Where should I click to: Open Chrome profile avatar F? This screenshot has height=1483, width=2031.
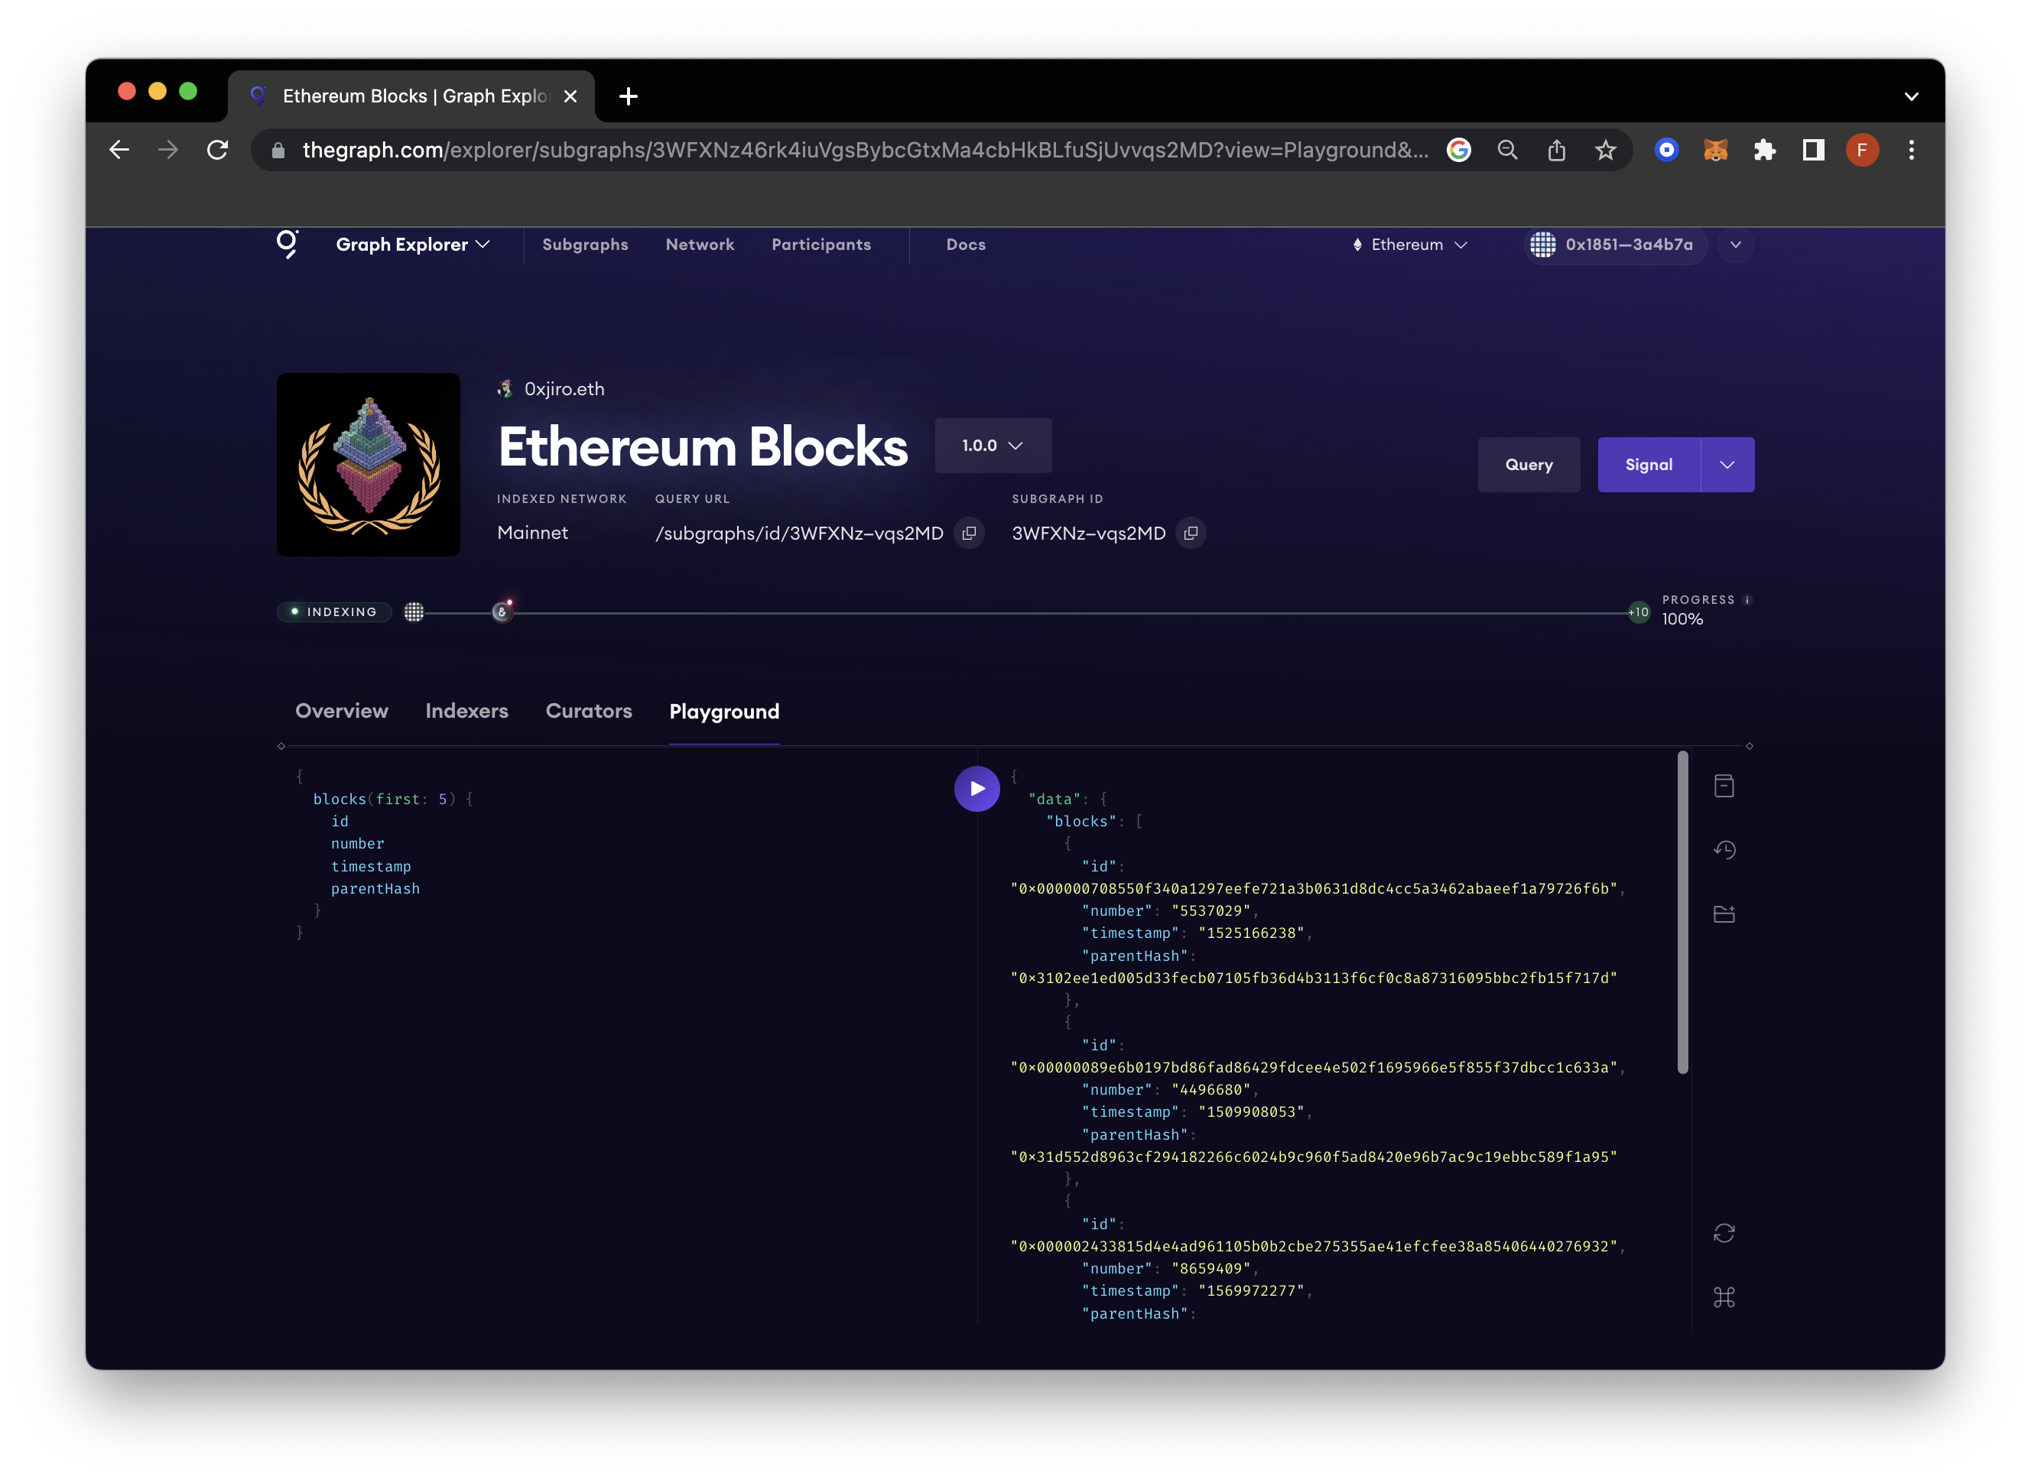[1862, 150]
